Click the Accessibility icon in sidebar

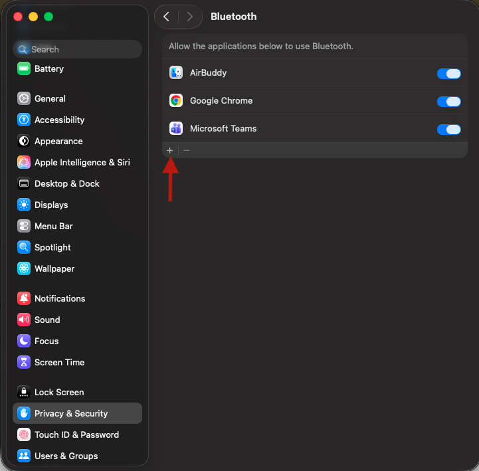click(x=24, y=120)
